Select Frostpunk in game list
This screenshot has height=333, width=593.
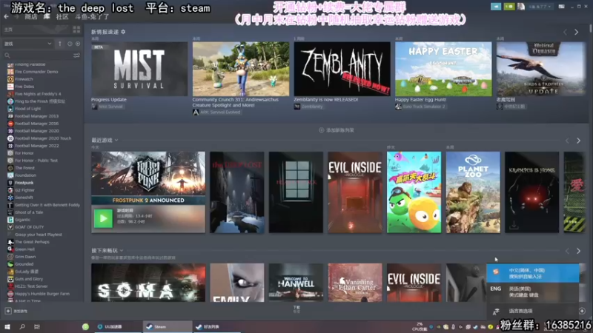pyautogui.click(x=24, y=183)
